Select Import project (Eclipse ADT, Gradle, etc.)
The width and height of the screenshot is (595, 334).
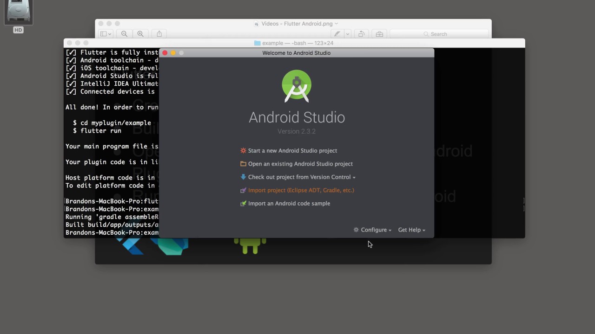(301, 190)
